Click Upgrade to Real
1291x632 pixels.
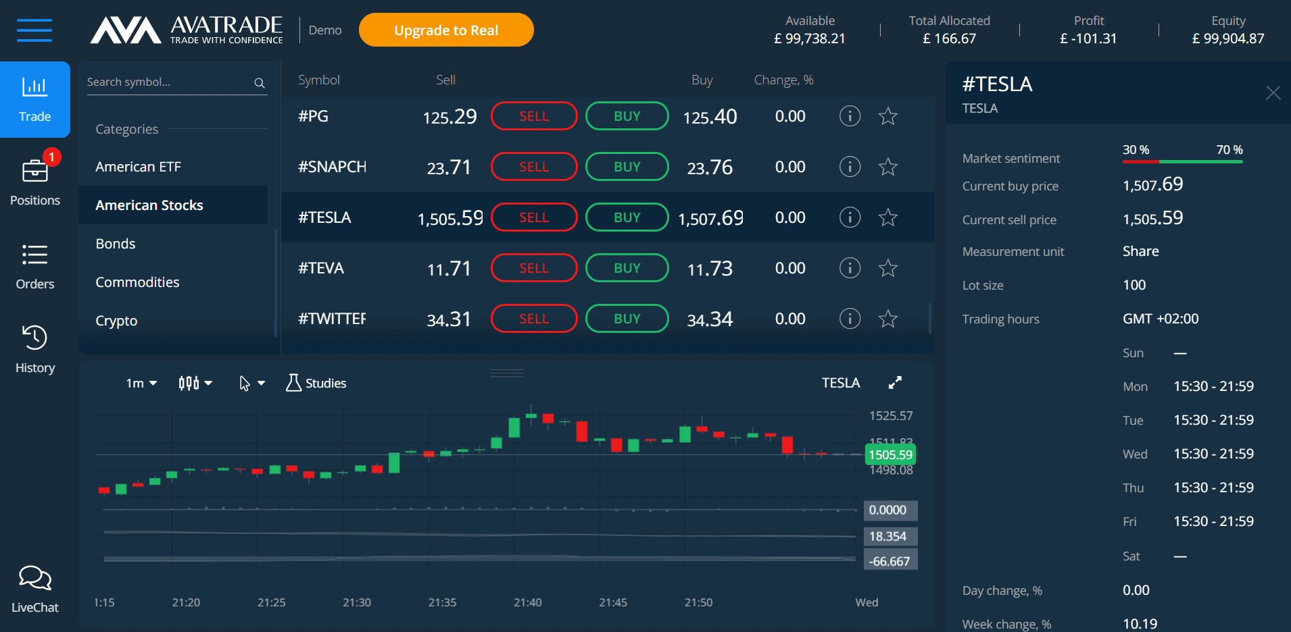pos(445,30)
